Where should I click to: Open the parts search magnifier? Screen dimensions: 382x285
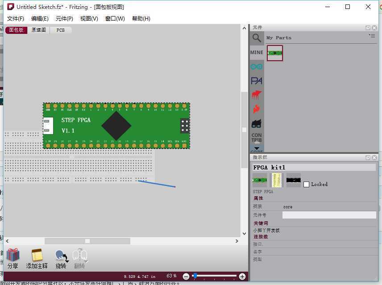coord(257,38)
